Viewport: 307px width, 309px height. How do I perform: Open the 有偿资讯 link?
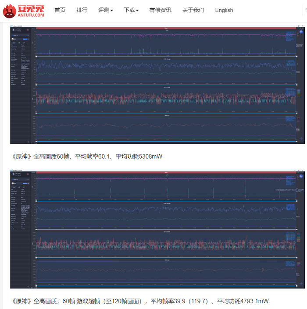160,10
